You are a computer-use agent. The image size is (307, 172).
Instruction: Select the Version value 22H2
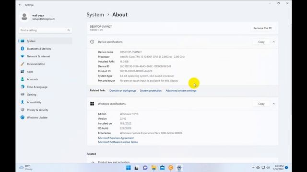(x=123, y=118)
